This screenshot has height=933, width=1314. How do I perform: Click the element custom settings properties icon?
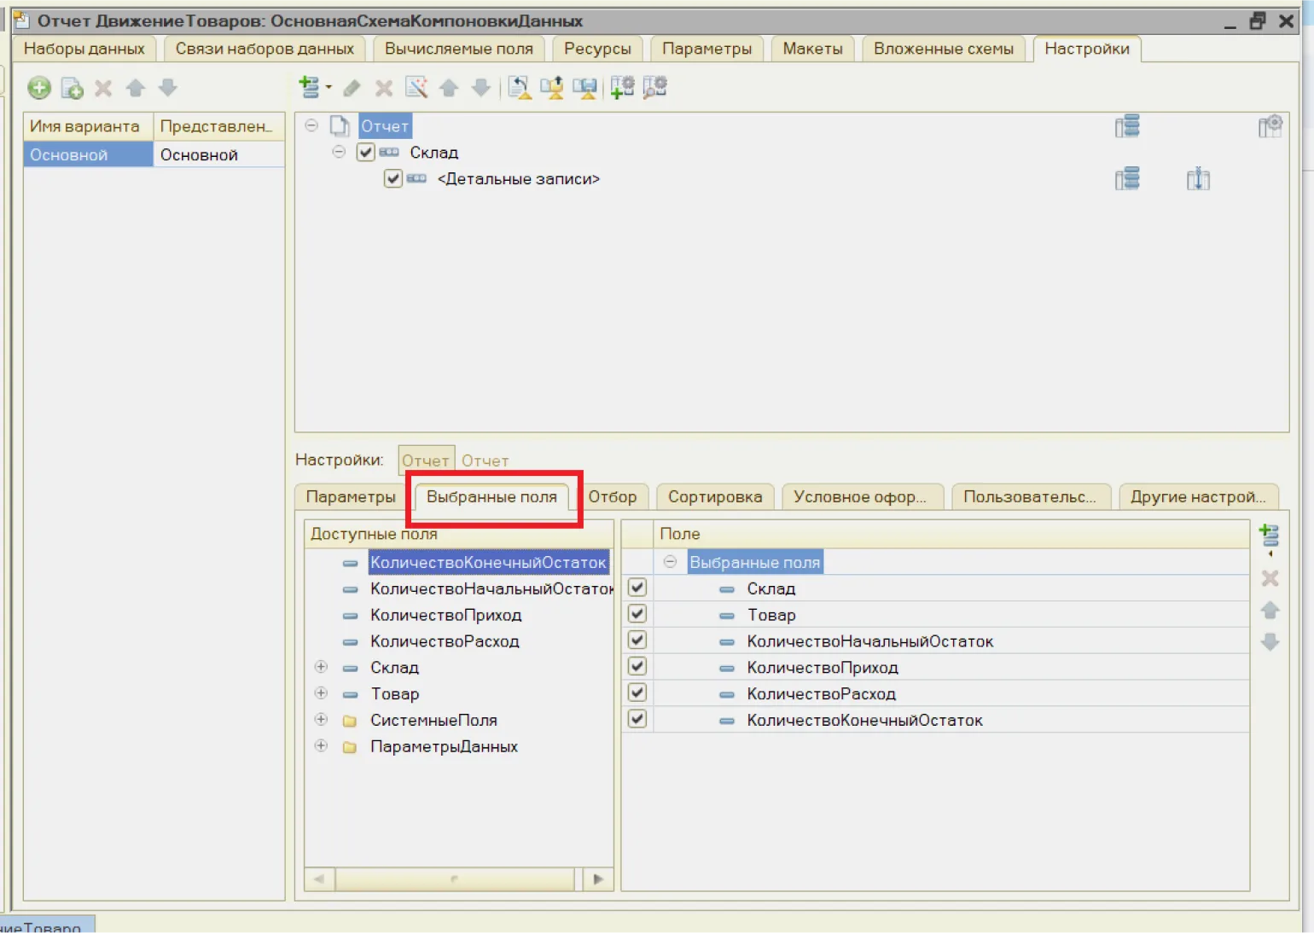pos(654,87)
